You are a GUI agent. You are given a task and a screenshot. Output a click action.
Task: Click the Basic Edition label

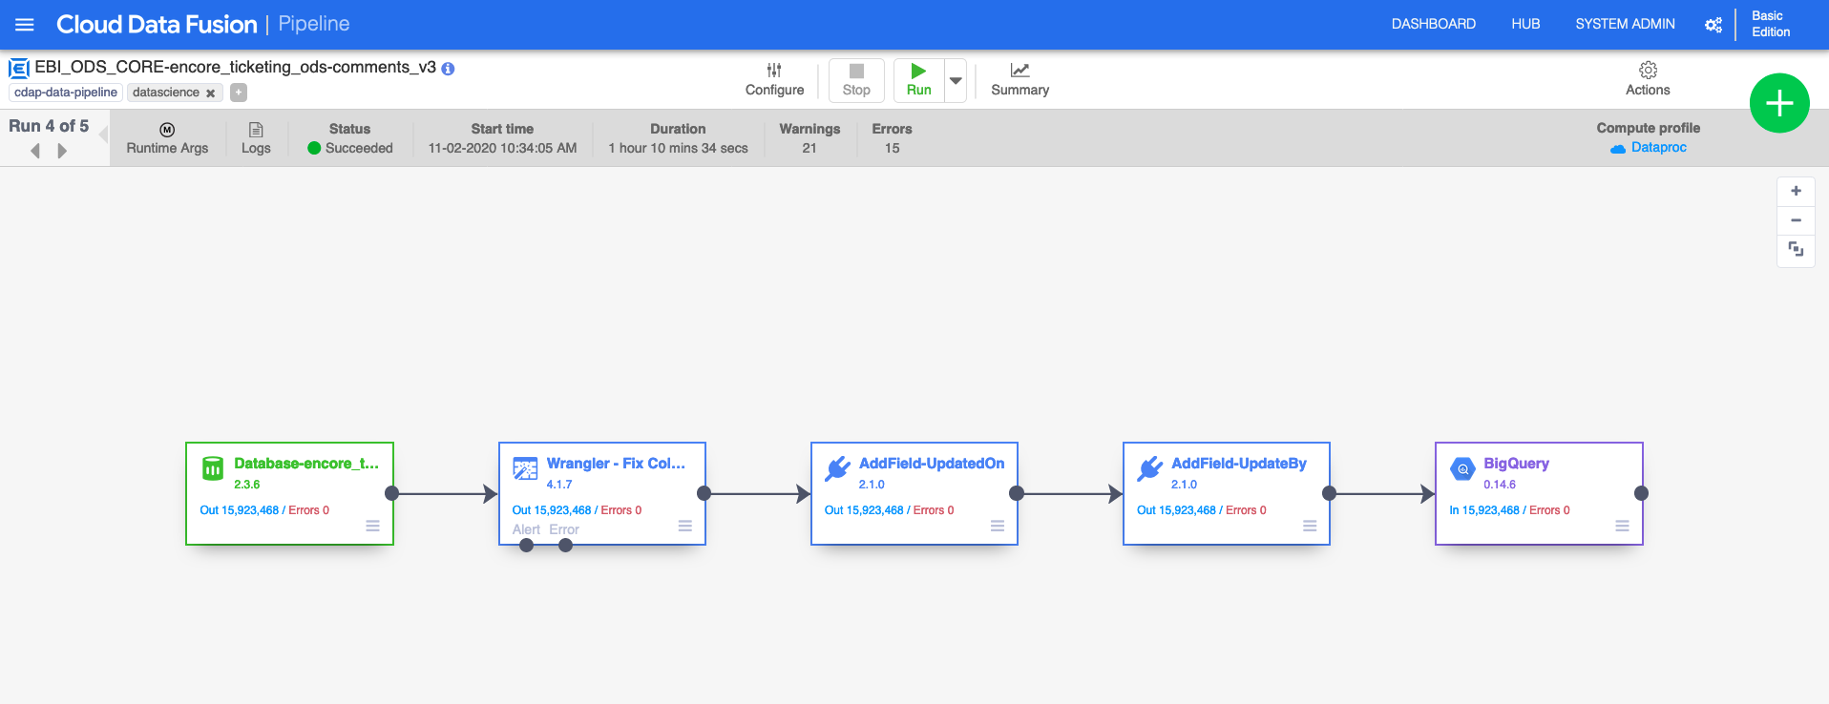click(1771, 24)
